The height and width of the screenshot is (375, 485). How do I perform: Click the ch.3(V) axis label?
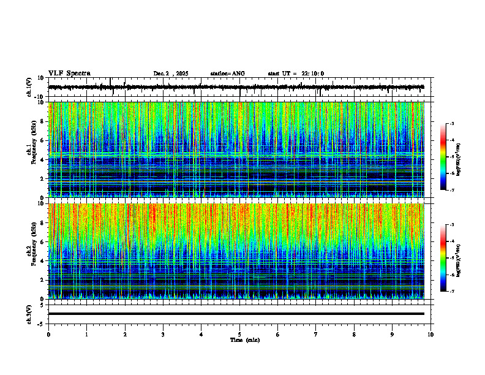pyautogui.click(x=29, y=314)
